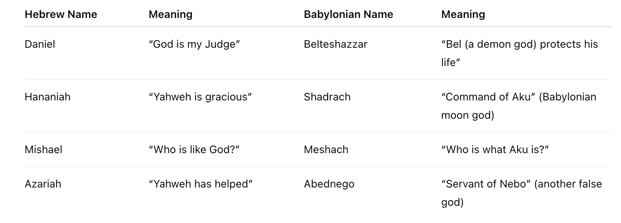Click the first "Meaning" column header
The image size is (621, 223).
pyautogui.click(x=171, y=15)
